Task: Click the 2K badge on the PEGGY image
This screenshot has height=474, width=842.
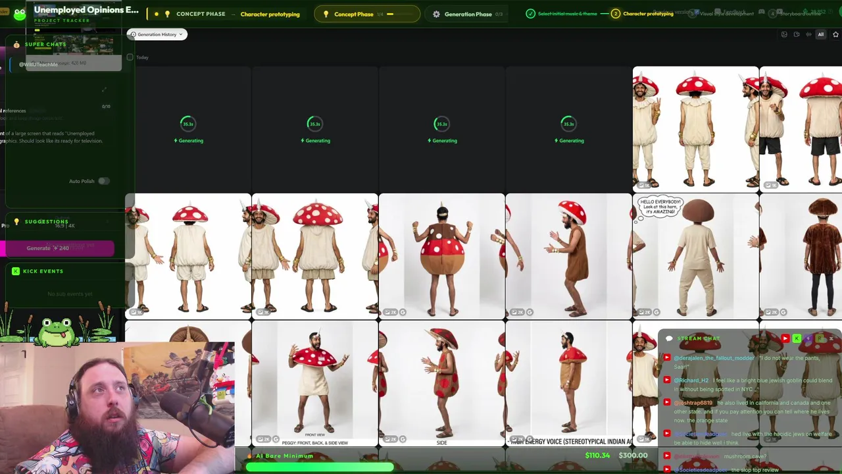Action: click(x=263, y=439)
